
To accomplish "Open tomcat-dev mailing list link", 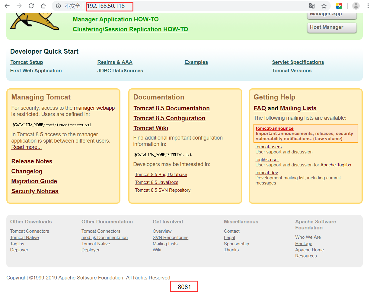I will coord(267,173).
